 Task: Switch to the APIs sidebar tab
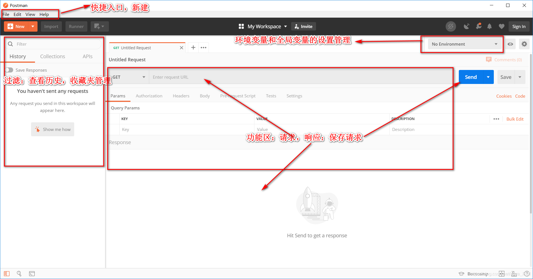87,56
